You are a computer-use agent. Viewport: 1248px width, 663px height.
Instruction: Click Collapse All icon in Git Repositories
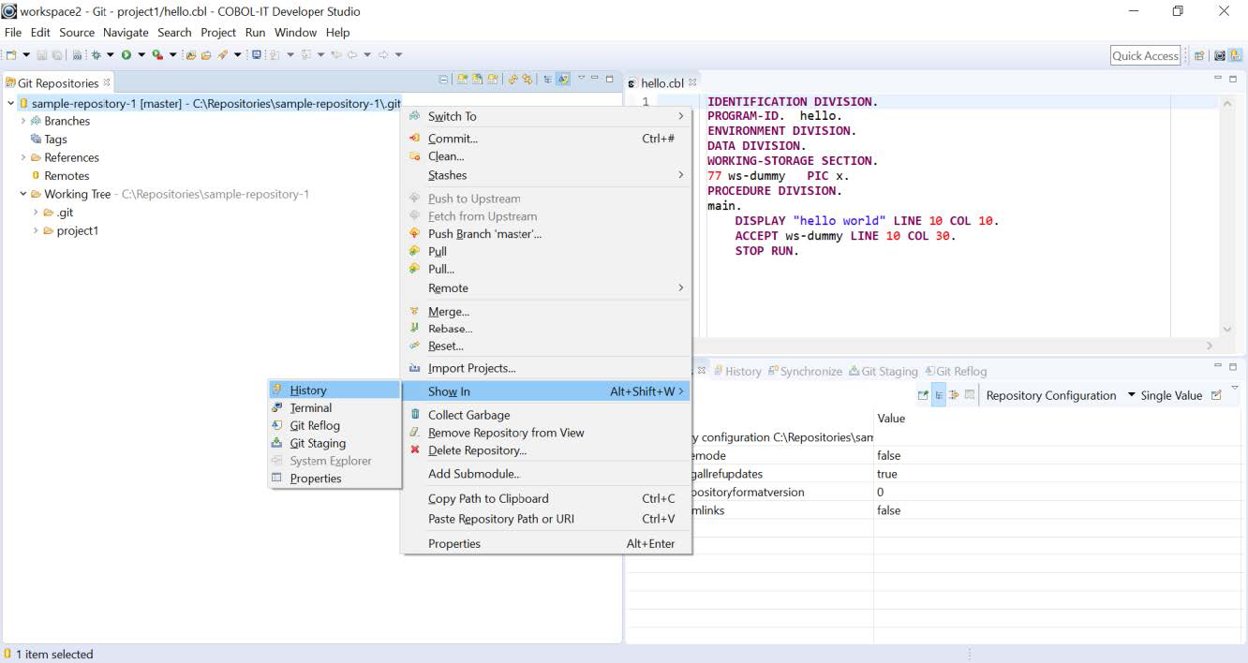444,80
